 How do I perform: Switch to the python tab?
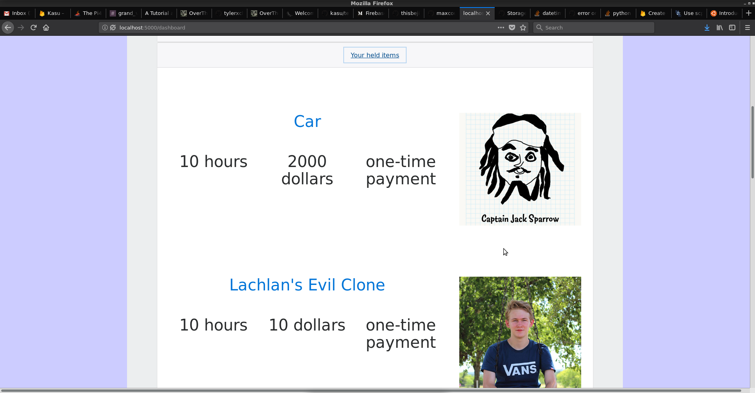coord(619,13)
